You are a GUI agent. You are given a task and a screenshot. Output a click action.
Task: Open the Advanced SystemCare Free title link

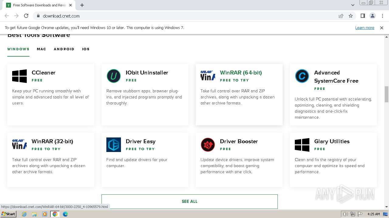(x=336, y=77)
